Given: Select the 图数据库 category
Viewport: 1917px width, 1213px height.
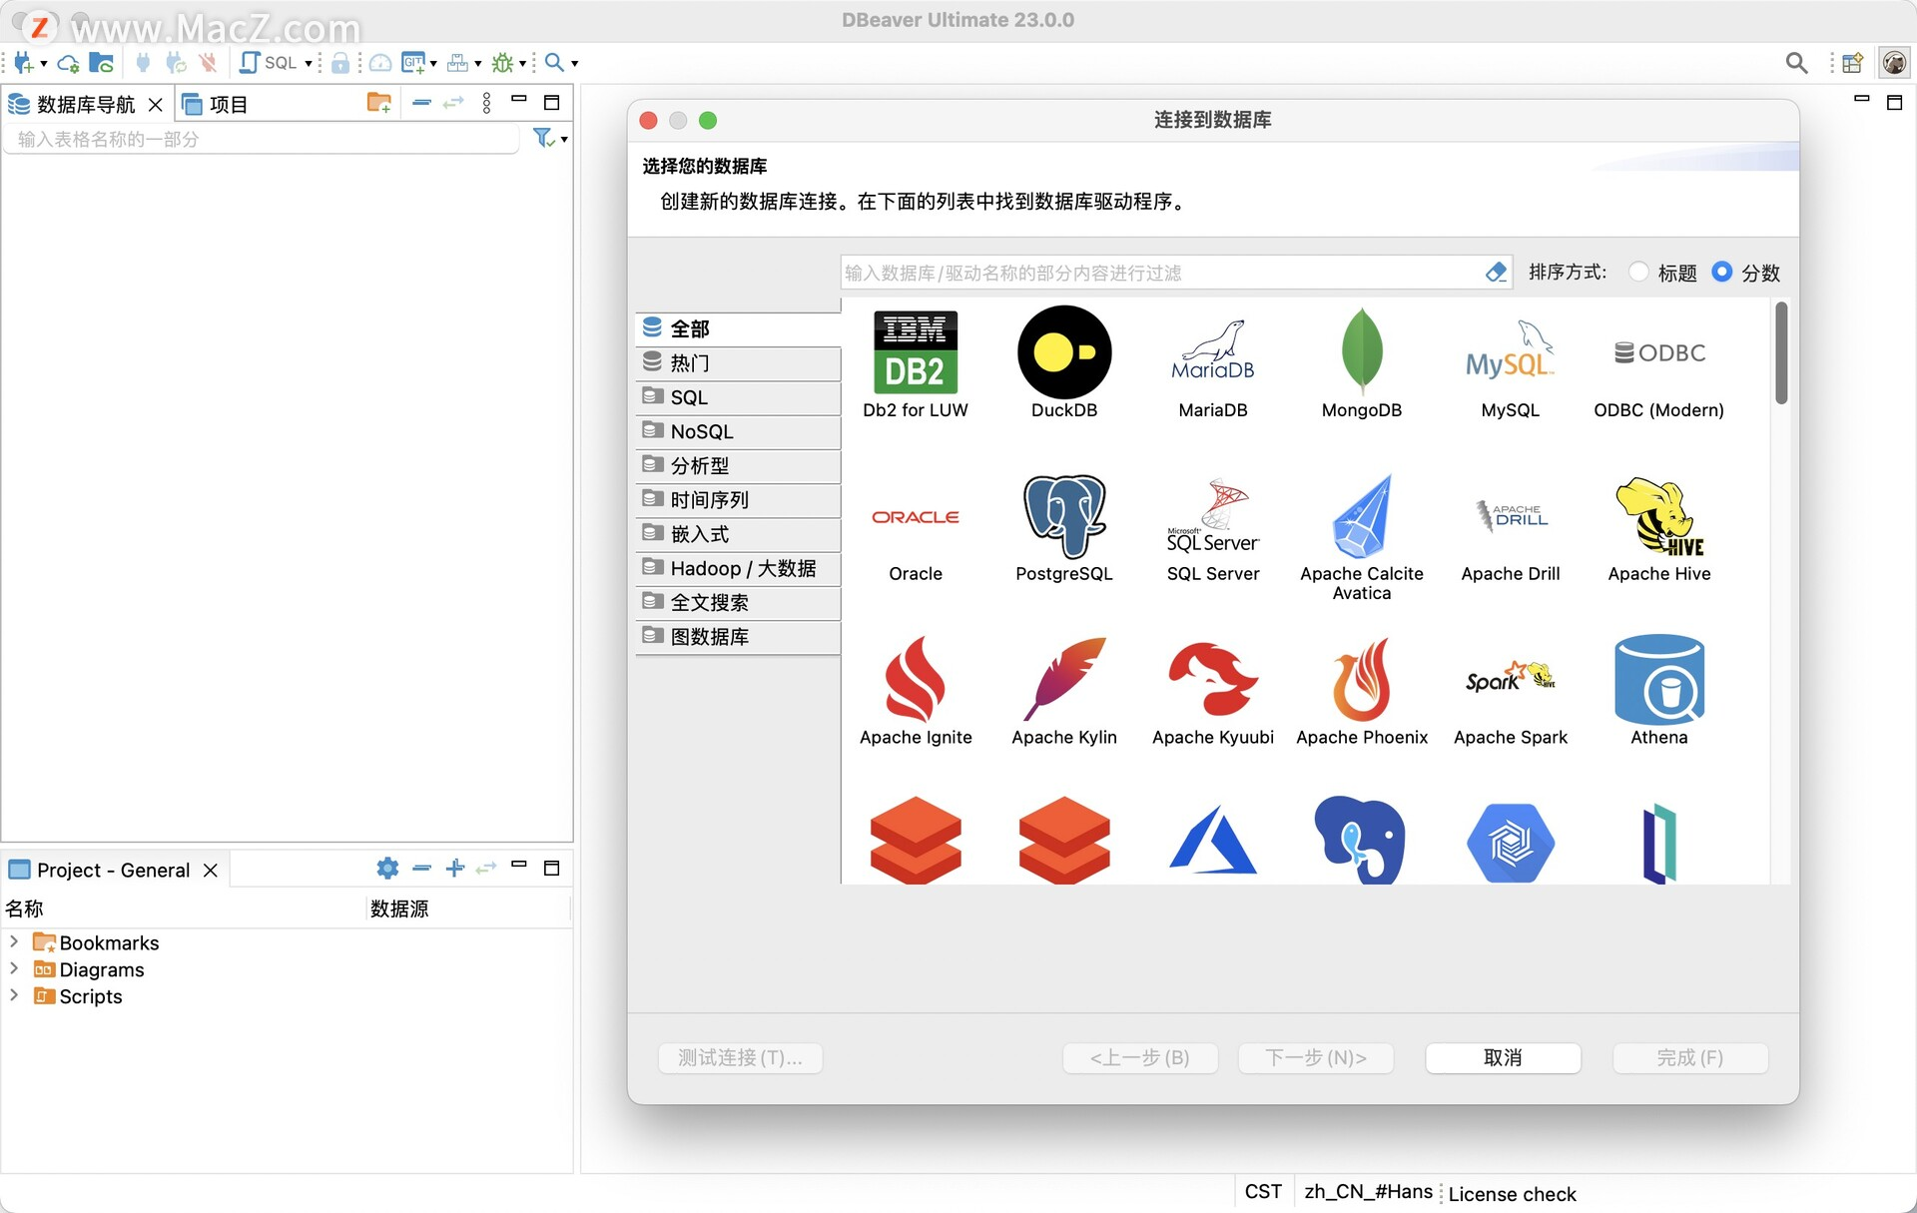Looking at the screenshot, I should tap(738, 636).
